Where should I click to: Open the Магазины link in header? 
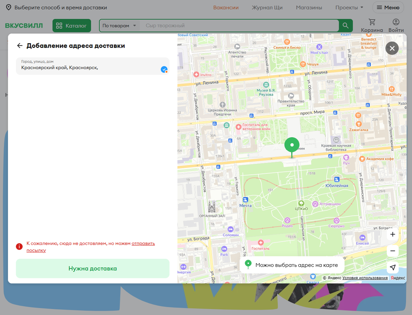(x=309, y=8)
